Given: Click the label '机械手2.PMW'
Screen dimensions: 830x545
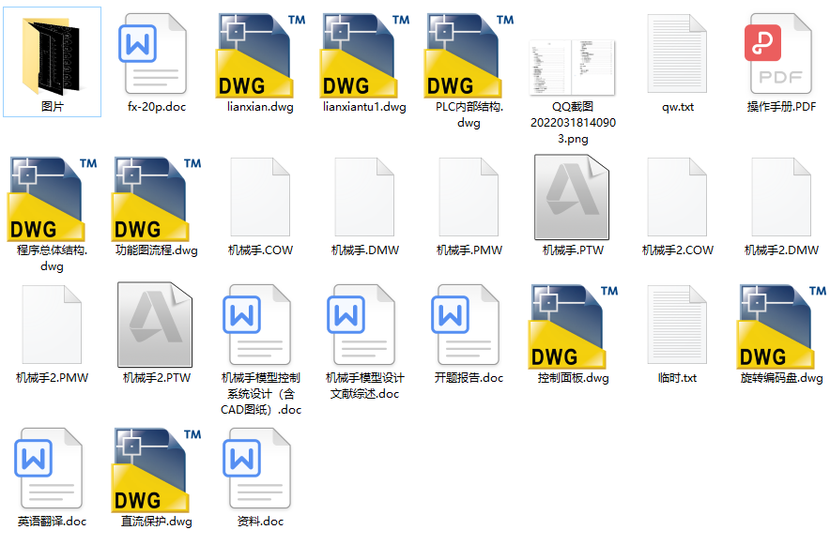Looking at the screenshot, I should pyautogui.click(x=52, y=377).
